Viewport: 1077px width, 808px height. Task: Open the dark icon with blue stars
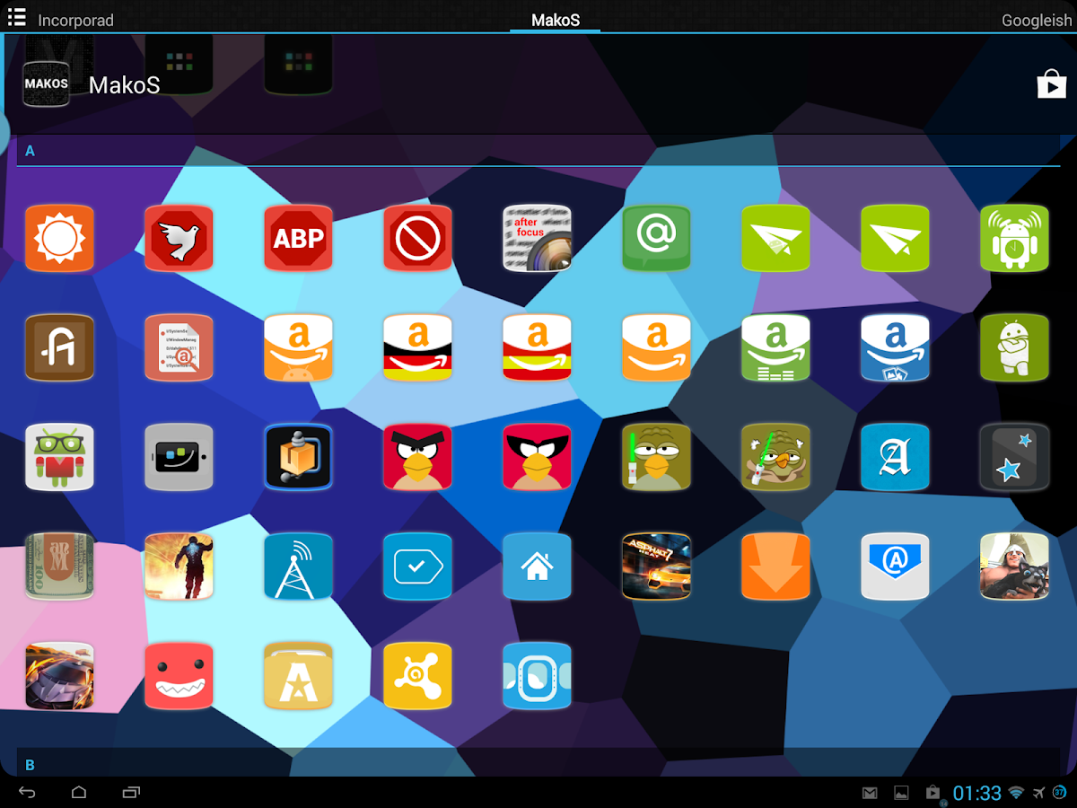tap(1014, 457)
